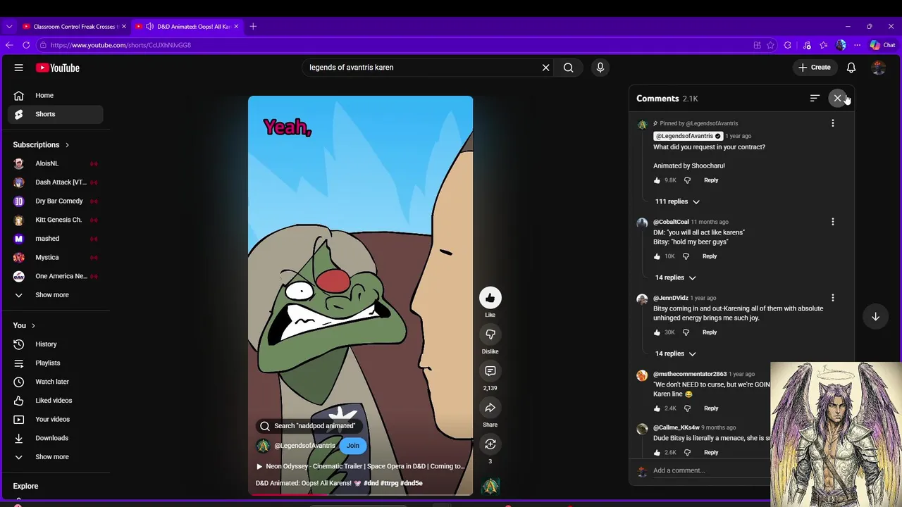Reply to @JennDVidz's comment
This screenshot has height=507, width=902.
pyautogui.click(x=710, y=332)
